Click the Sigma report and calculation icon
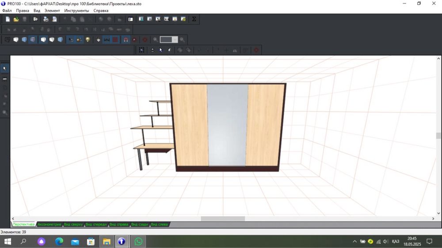Image resolution: width=442 pixels, height=248 pixels. [x=194, y=19]
